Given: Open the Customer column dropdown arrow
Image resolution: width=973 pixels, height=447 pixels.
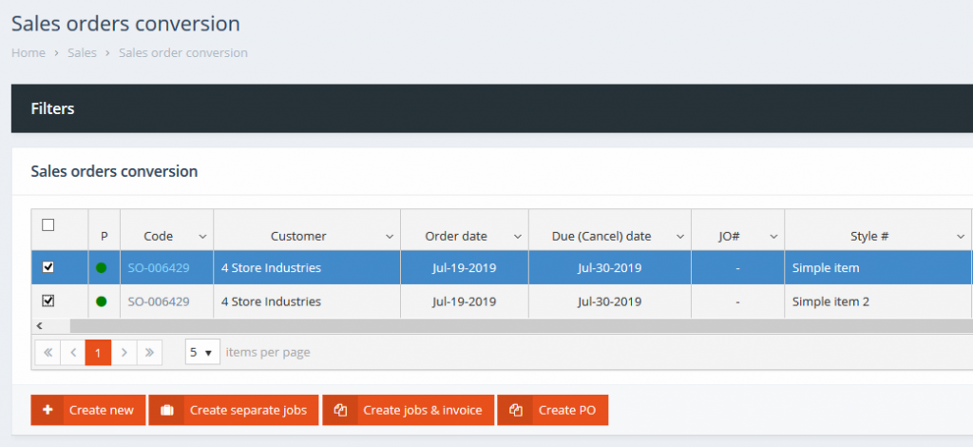Looking at the screenshot, I should pyautogui.click(x=390, y=236).
